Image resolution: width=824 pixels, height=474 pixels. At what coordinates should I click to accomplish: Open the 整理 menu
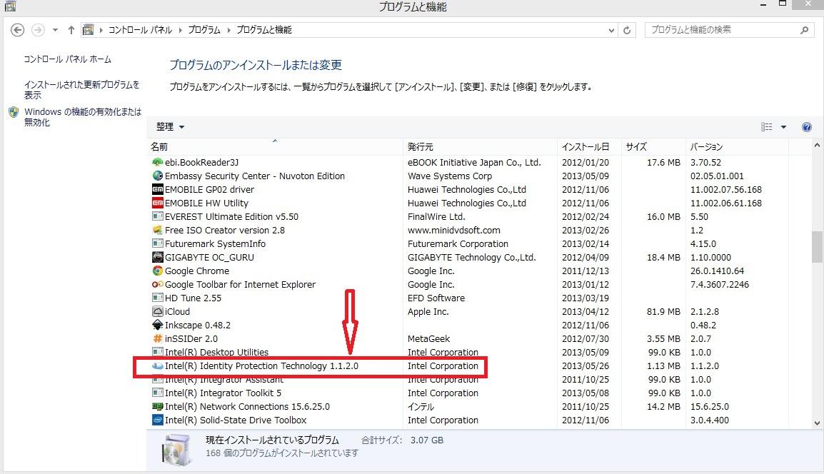click(170, 126)
